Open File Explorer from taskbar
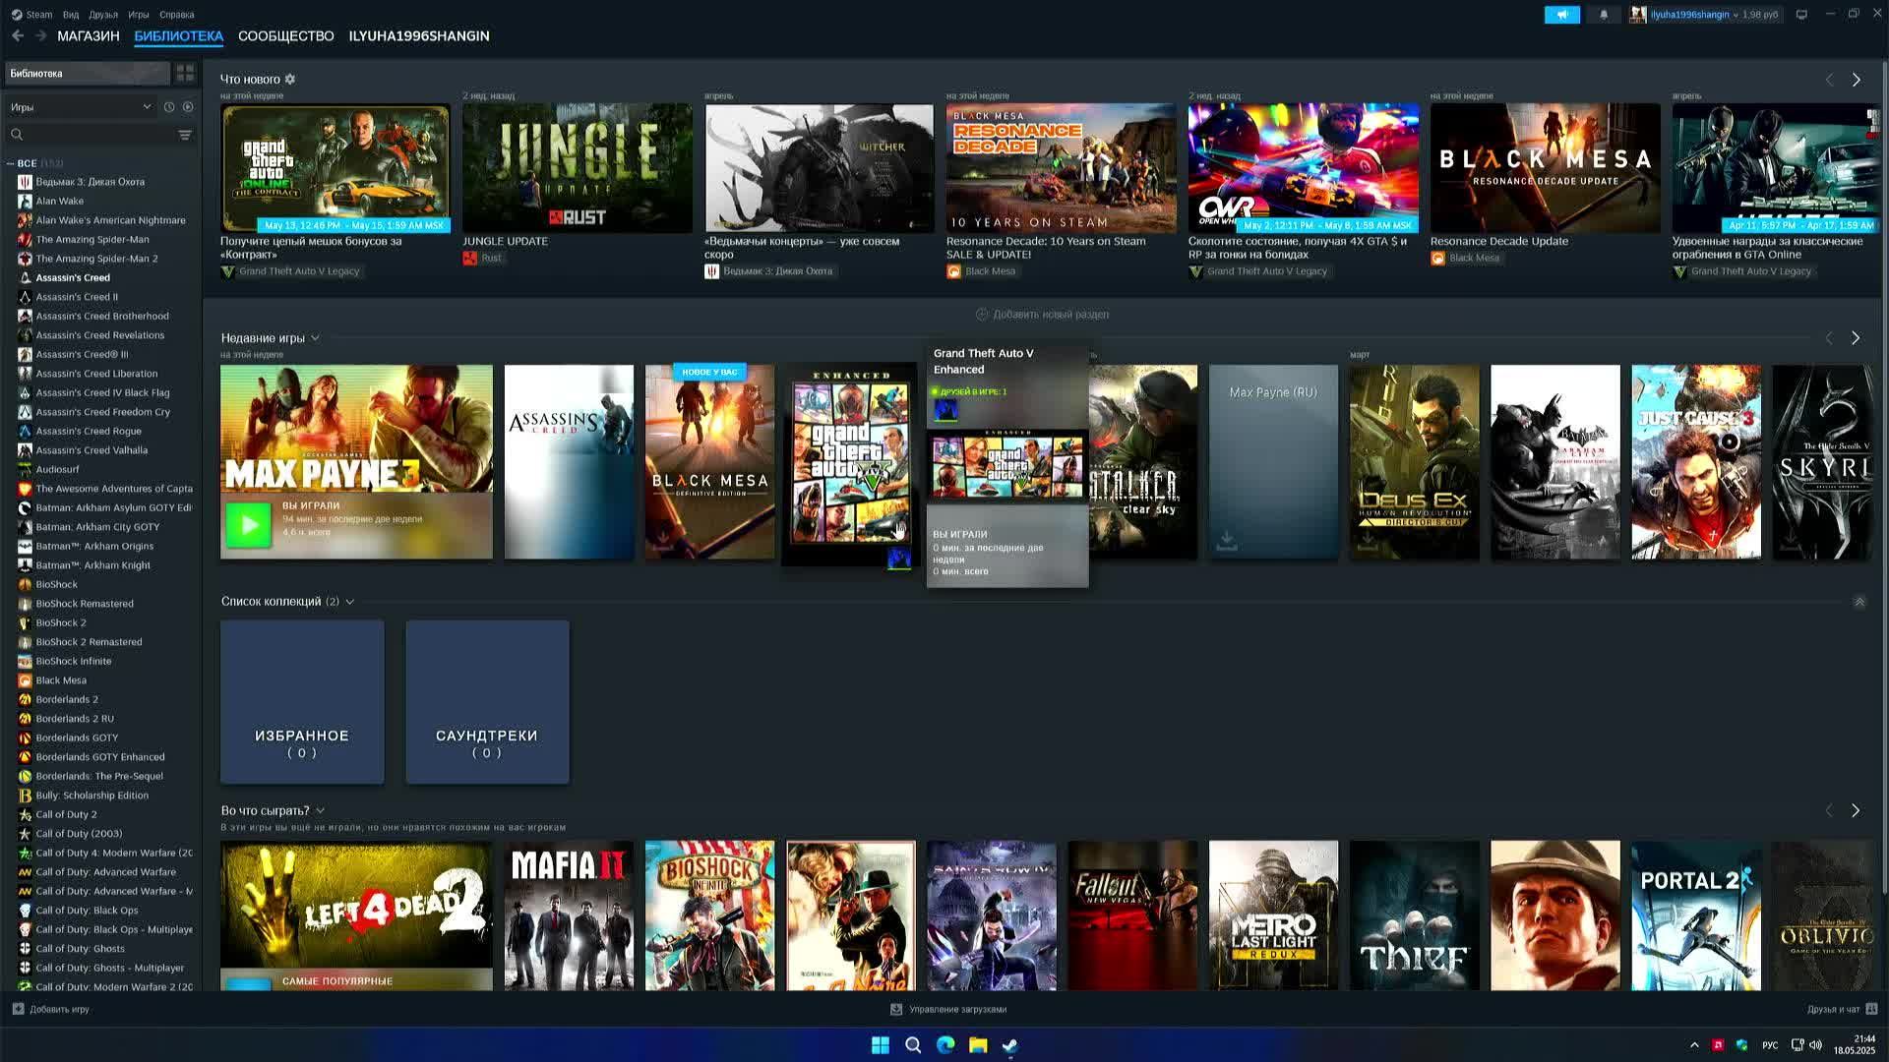 pos(978,1045)
